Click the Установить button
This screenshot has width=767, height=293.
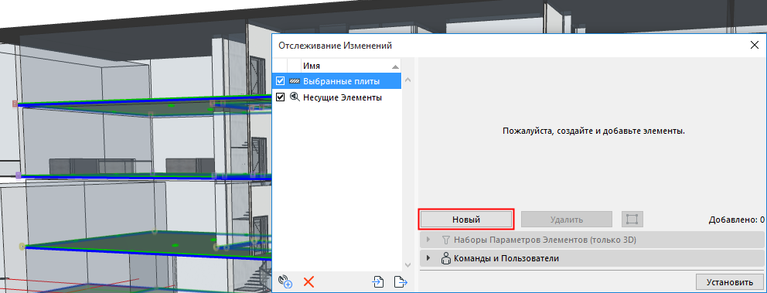tap(729, 282)
